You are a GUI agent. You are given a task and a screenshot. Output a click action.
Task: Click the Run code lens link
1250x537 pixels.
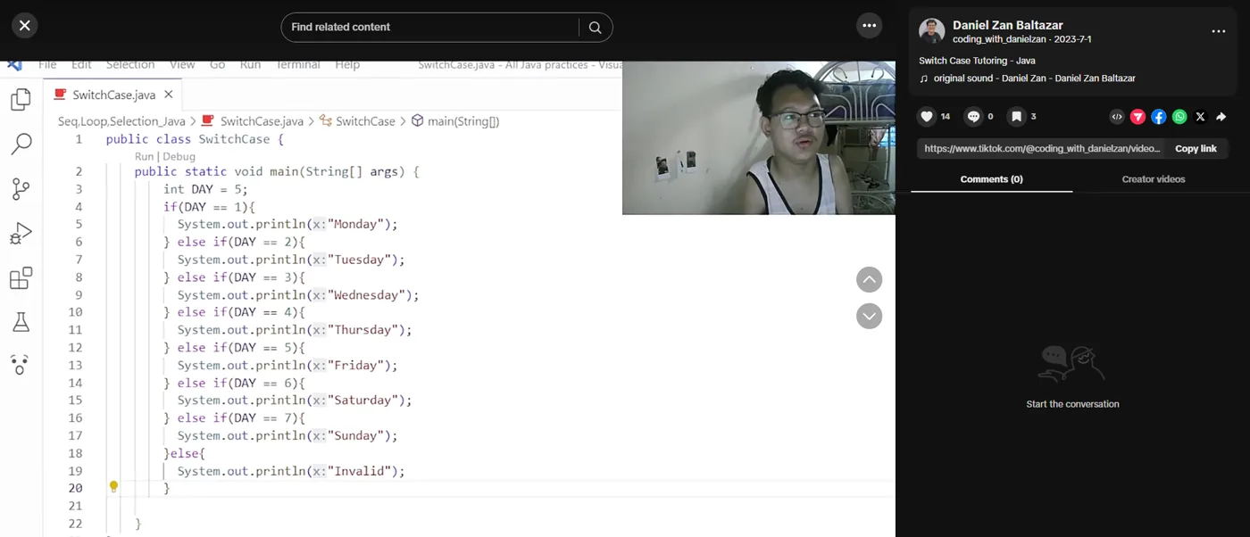point(144,157)
